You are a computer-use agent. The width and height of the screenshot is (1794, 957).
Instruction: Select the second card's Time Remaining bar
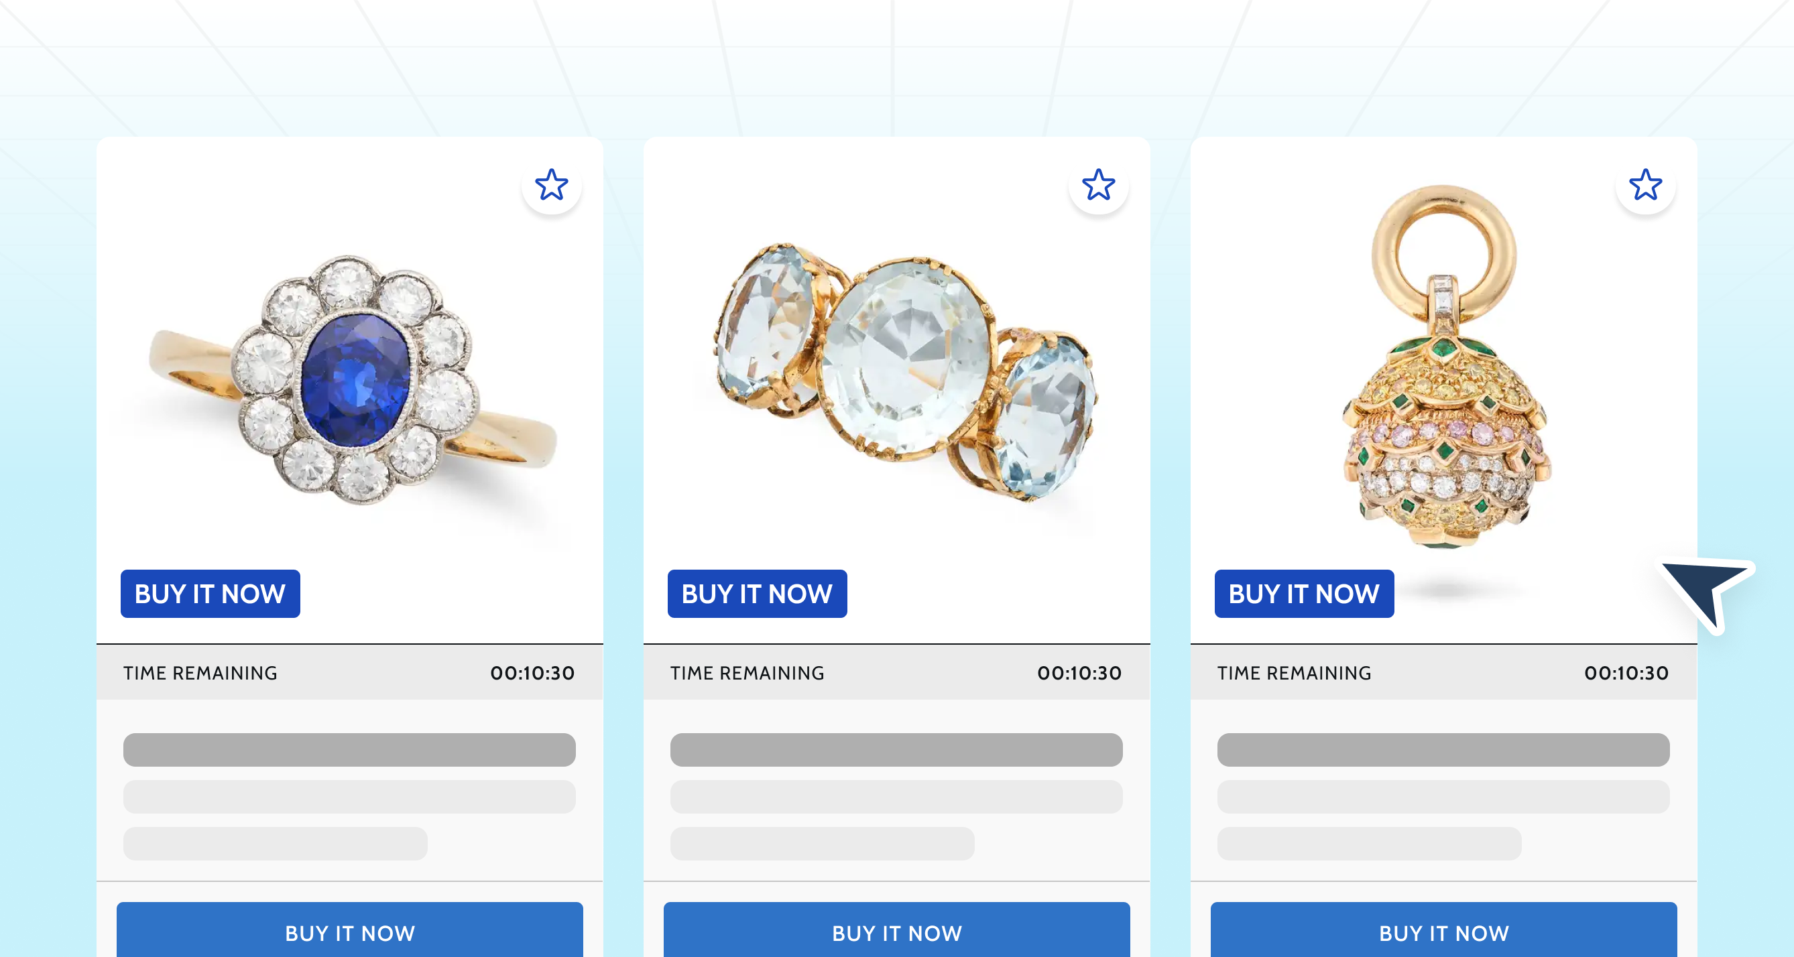(x=896, y=673)
